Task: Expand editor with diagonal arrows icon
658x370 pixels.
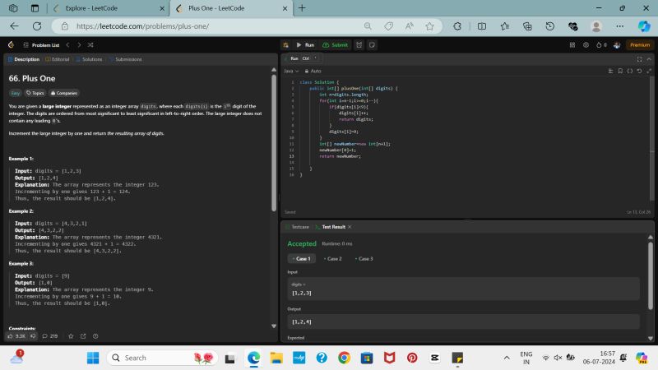Action: tap(649, 71)
